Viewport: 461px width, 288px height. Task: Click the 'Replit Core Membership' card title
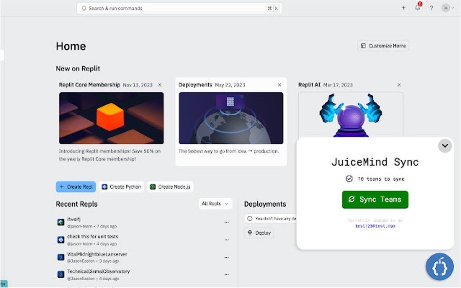click(89, 85)
